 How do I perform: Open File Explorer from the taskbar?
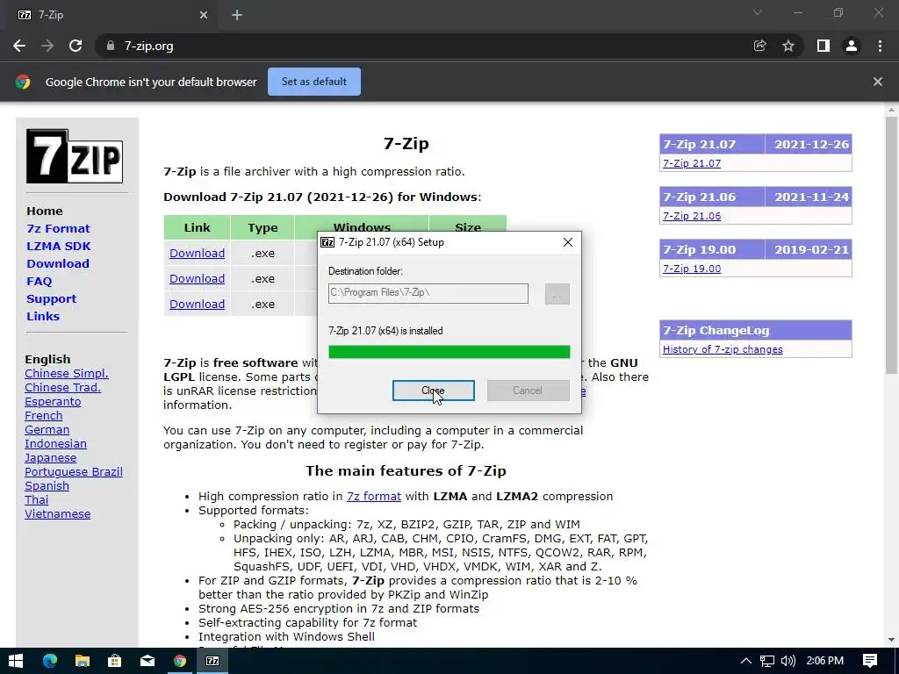pos(83,661)
